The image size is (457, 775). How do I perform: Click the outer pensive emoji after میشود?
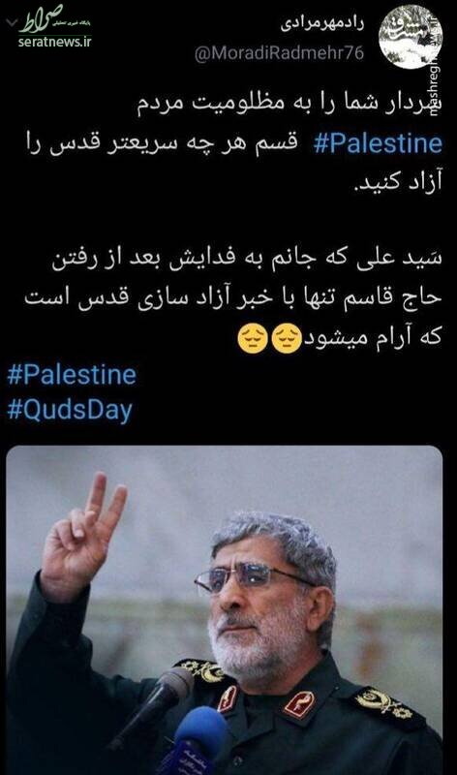253,338
